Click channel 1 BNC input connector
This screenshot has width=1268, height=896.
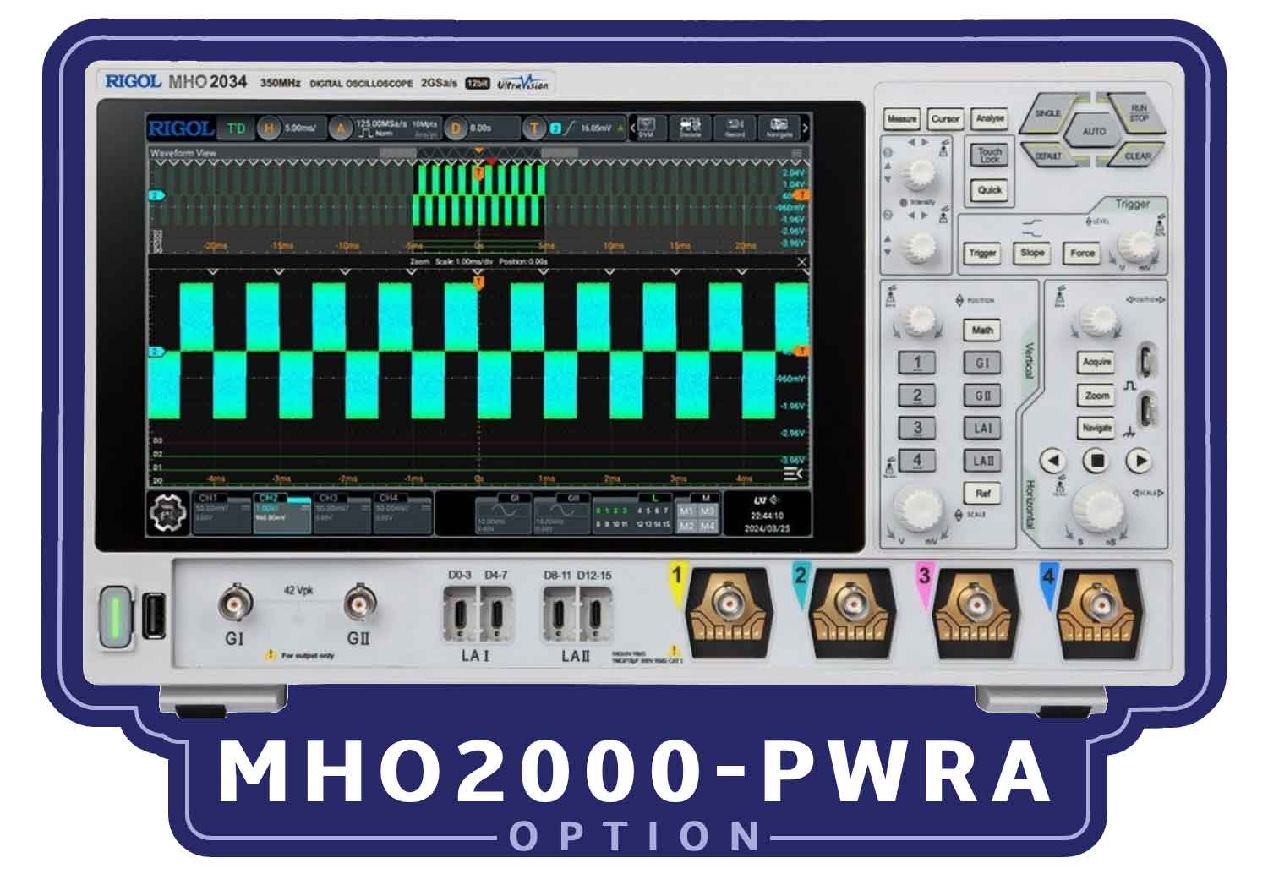729,604
